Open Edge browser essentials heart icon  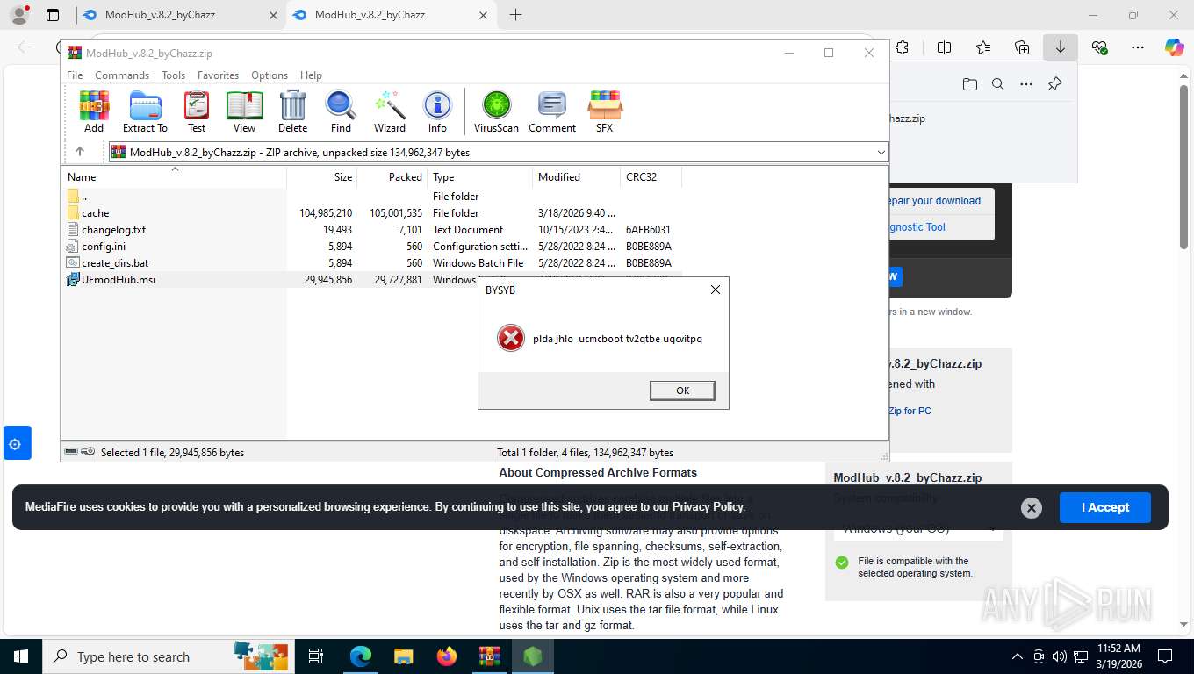click(x=1099, y=47)
